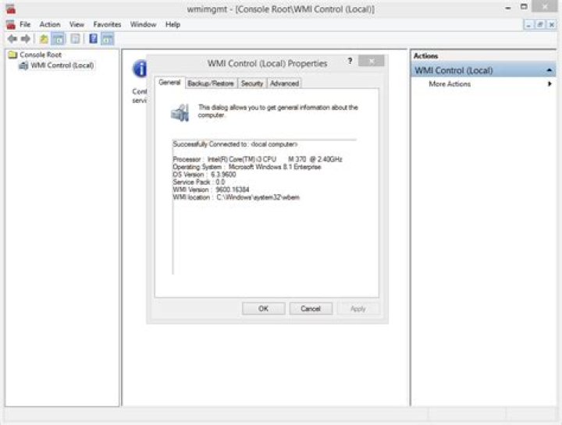
Task: Click the MMC app icon in title bar
Action: (x=10, y=9)
